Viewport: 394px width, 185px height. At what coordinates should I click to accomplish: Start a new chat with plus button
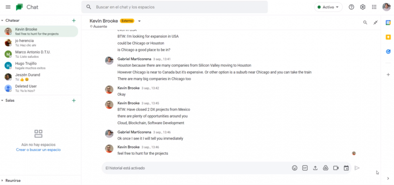74,20
